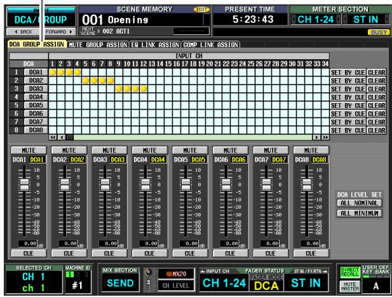Toggle the MUTE MASTER button

tap(349, 286)
